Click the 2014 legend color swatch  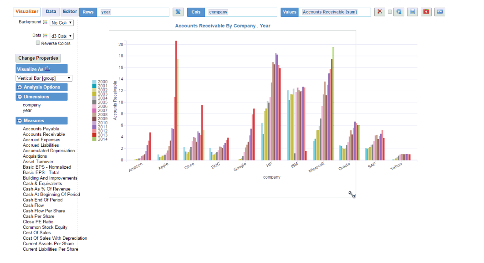(x=94, y=139)
